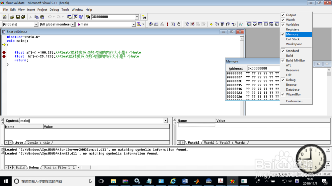Click the Memory window Address input field
332x186 pixels.
pyautogui.click(x=263, y=69)
